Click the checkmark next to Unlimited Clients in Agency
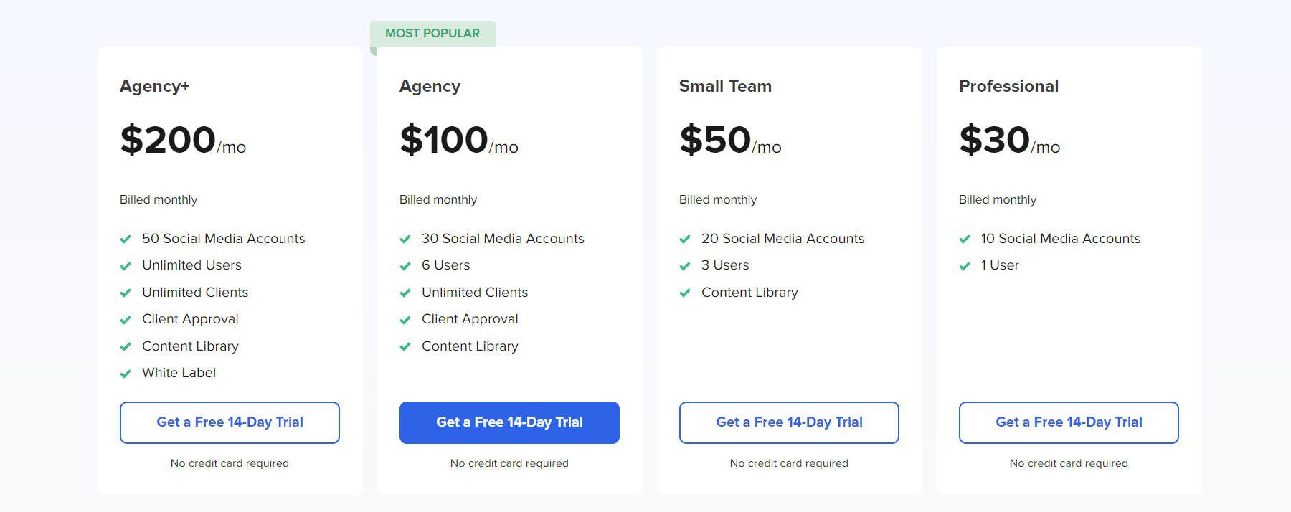This screenshot has height=512, width=1291. (x=405, y=292)
